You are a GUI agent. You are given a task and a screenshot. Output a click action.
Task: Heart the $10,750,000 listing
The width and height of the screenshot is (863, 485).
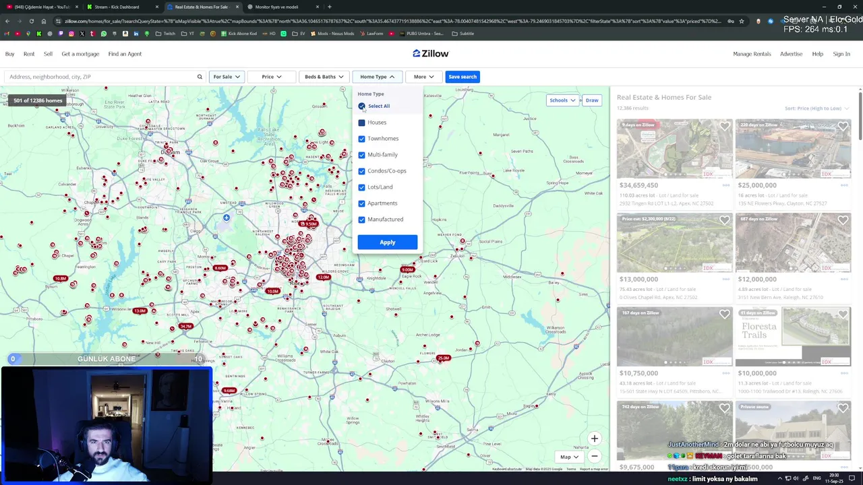(x=724, y=314)
